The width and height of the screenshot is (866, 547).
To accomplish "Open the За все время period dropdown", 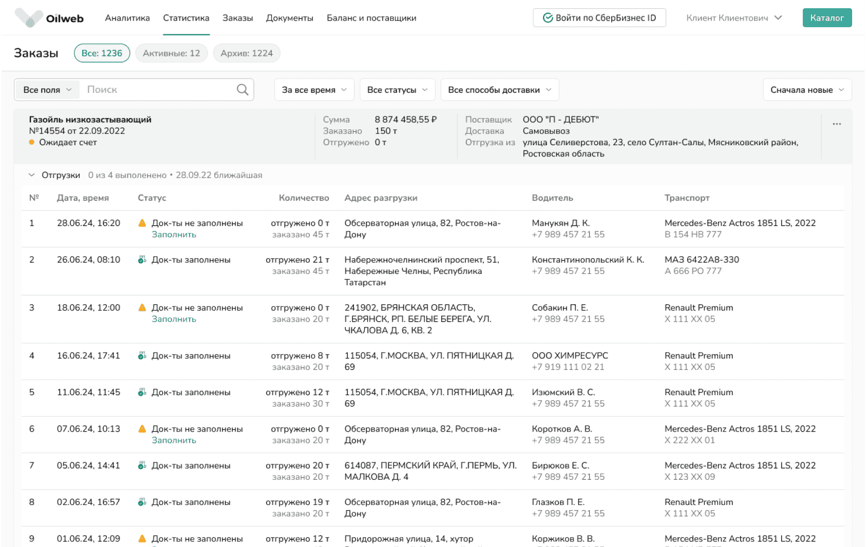I will click(314, 90).
